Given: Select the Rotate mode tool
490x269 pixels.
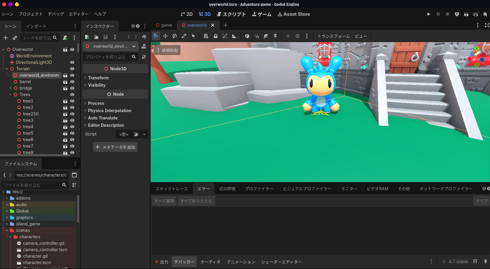Looking at the screenshot, I should click(175, 36).
